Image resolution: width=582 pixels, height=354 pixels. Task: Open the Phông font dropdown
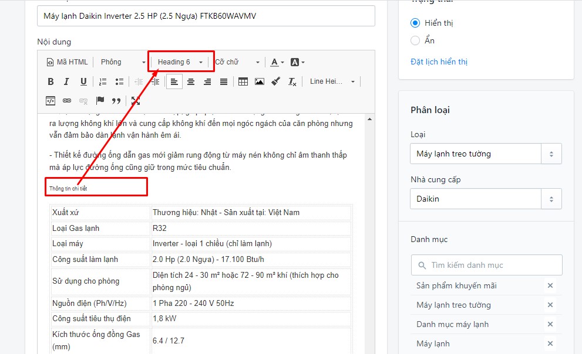tap(123, 62)
